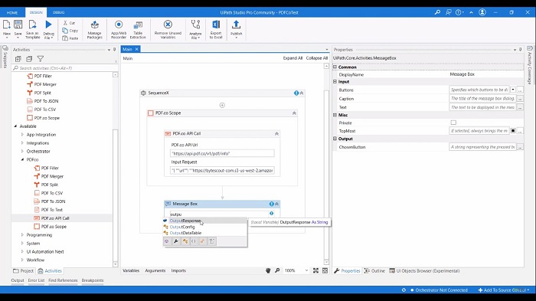Click the Publish icon
This screenshot has height=301, width=536.
(236, 29)
